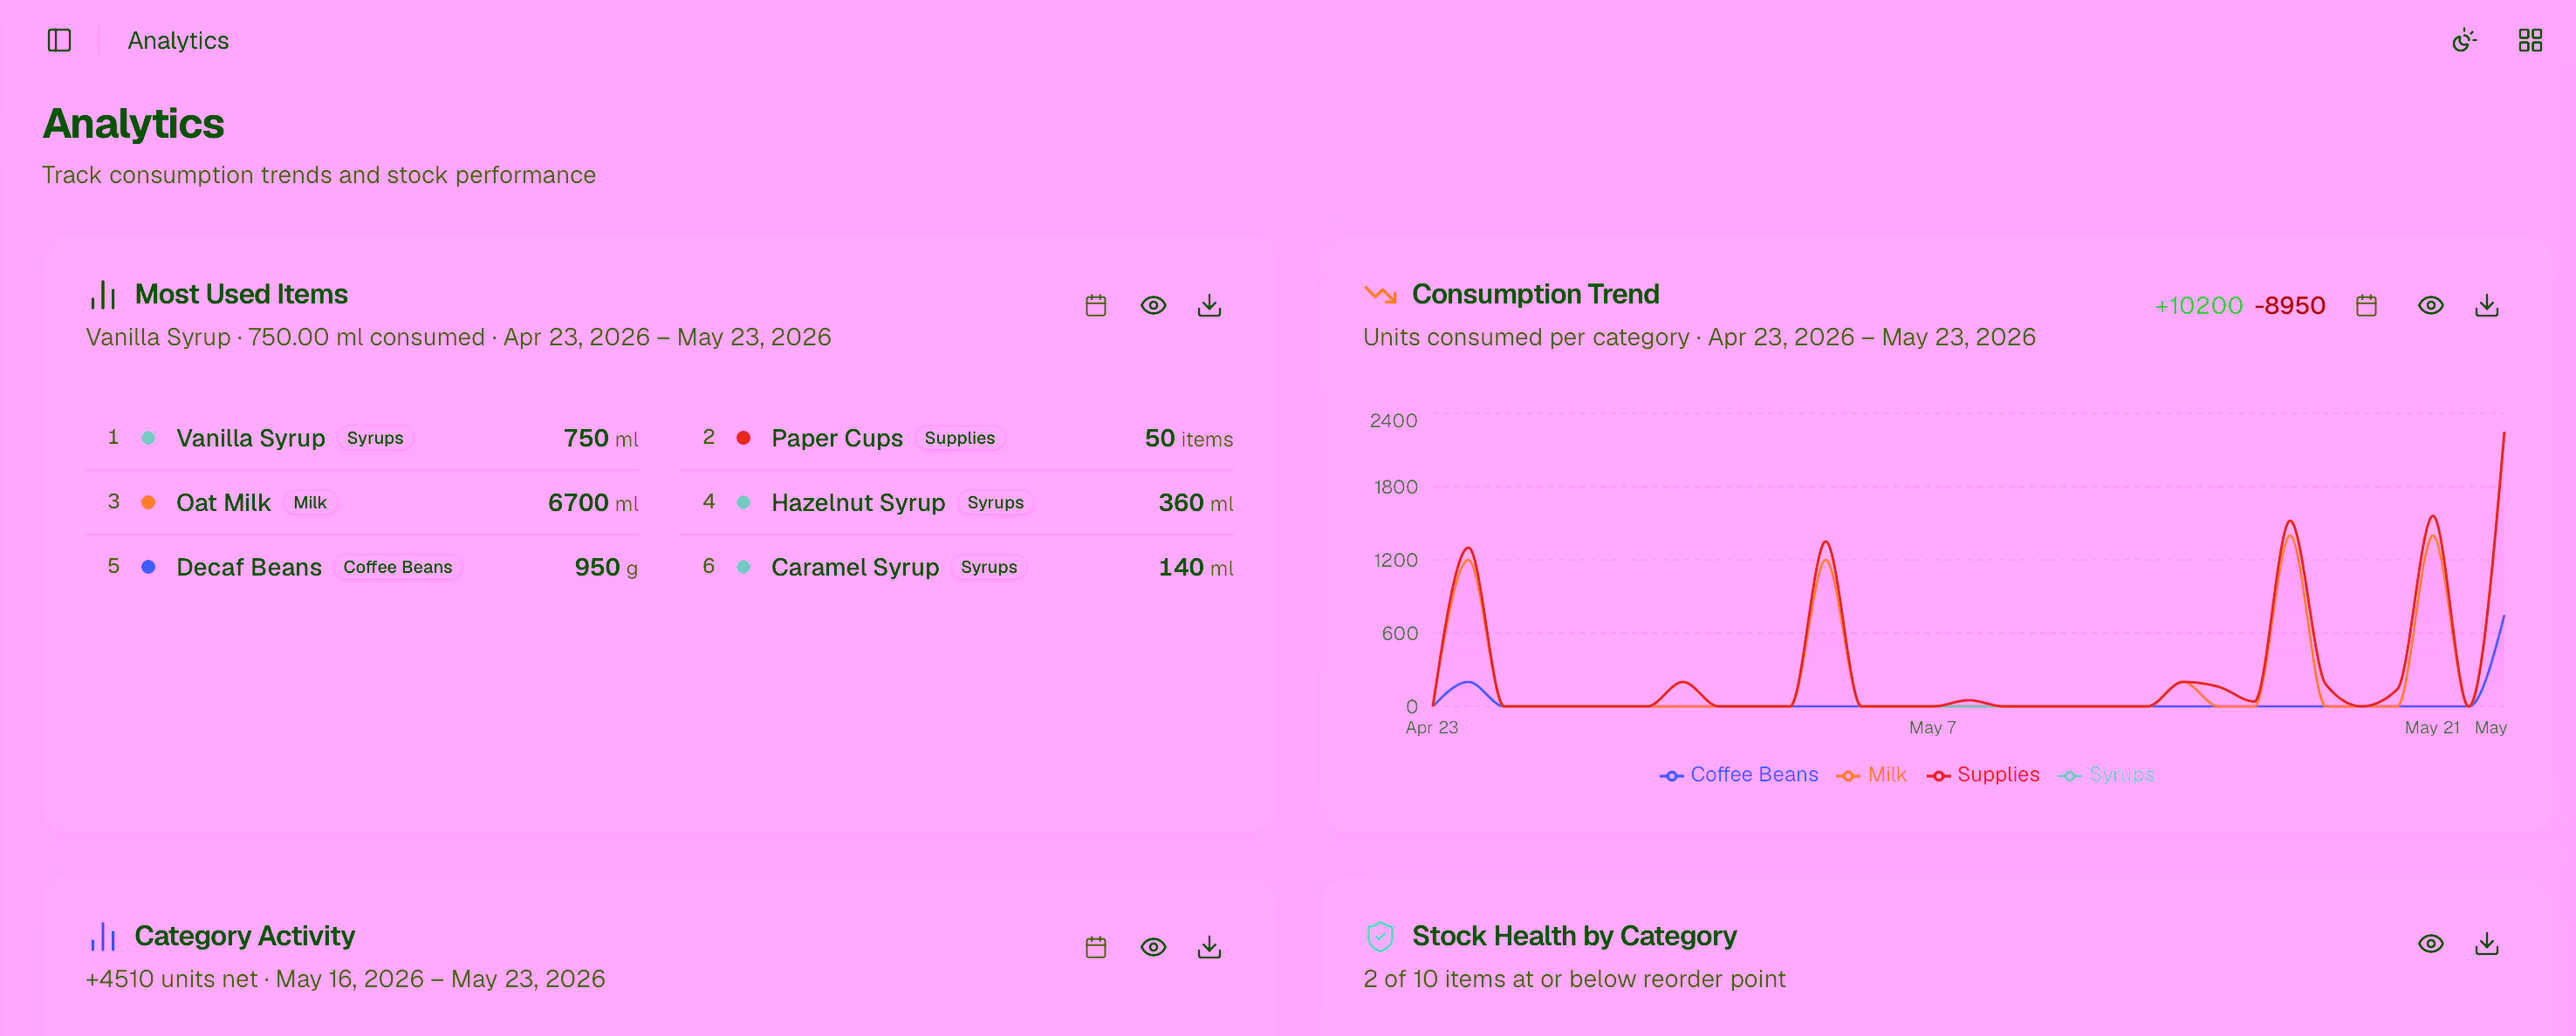Image resolution: width=2576 pixels, height=1036 pixels.
Task: Click the Syrups tag beside Caramel Syrup
Action: [988, 567]
